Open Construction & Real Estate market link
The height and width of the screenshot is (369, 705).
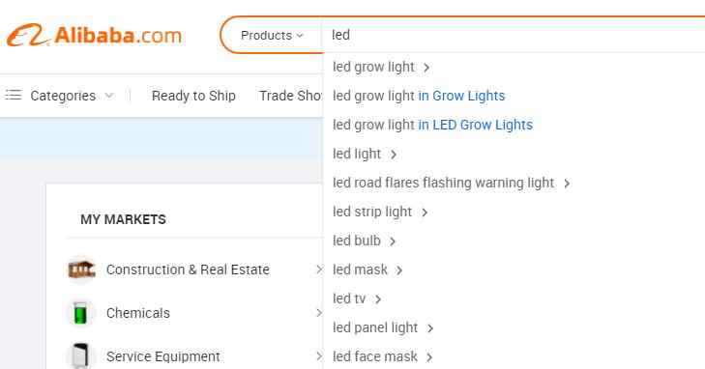click(188, 270)
